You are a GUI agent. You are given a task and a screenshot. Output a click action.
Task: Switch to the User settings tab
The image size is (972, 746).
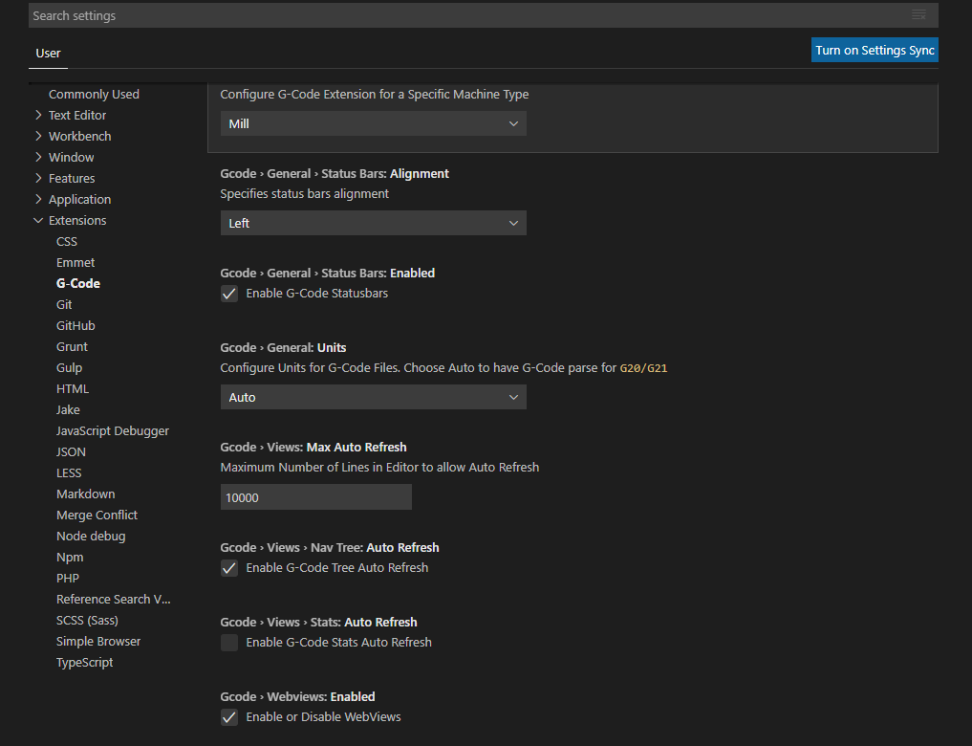pyautogui.click(x=48, y=55)
